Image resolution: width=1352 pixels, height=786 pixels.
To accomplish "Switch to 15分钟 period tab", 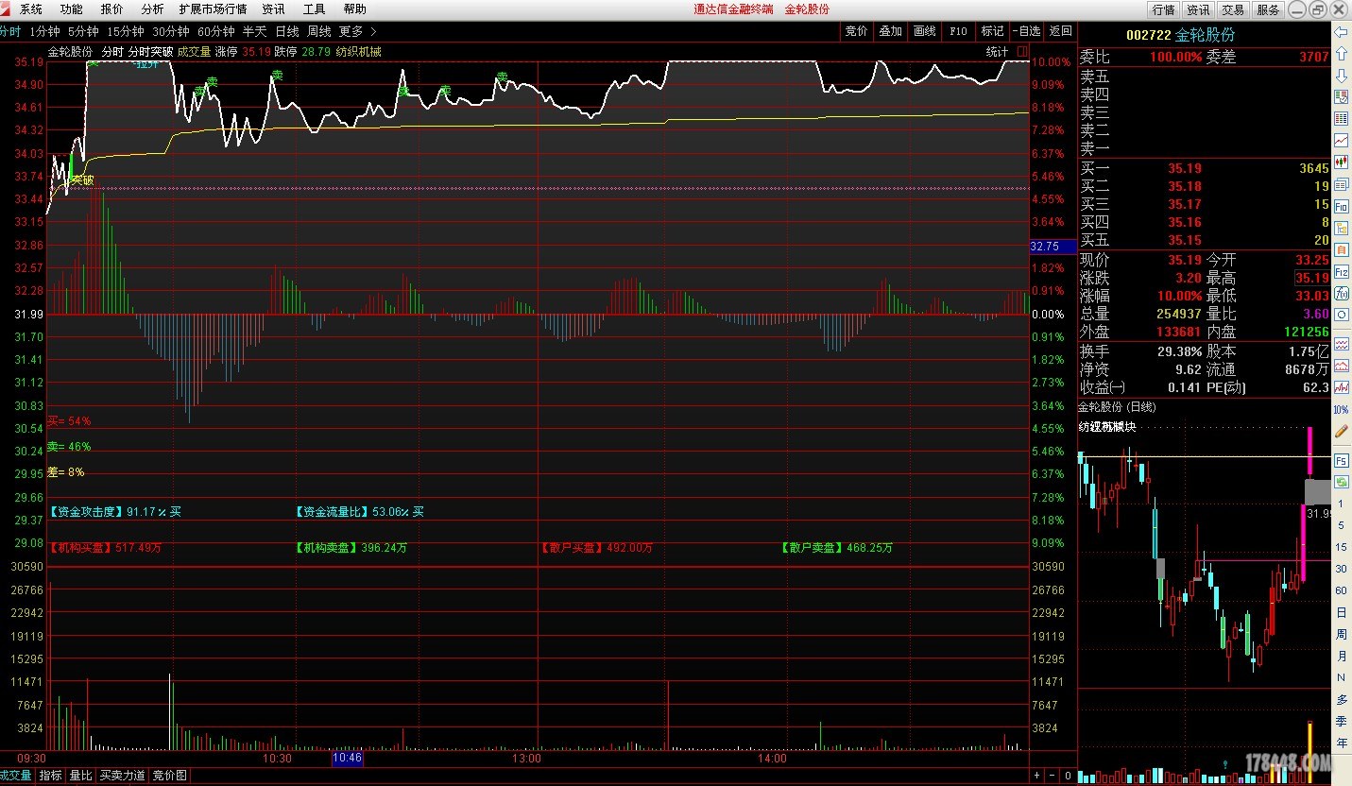I will point(126,31).
